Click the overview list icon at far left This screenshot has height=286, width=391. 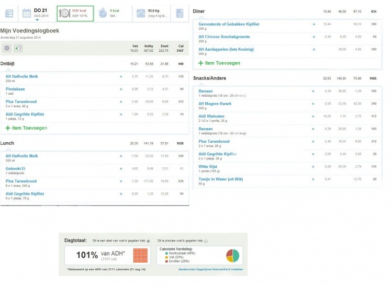pos(9,13)
